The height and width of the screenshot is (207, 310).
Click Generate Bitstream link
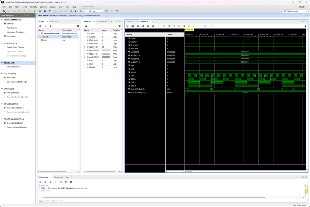point(15,123)
